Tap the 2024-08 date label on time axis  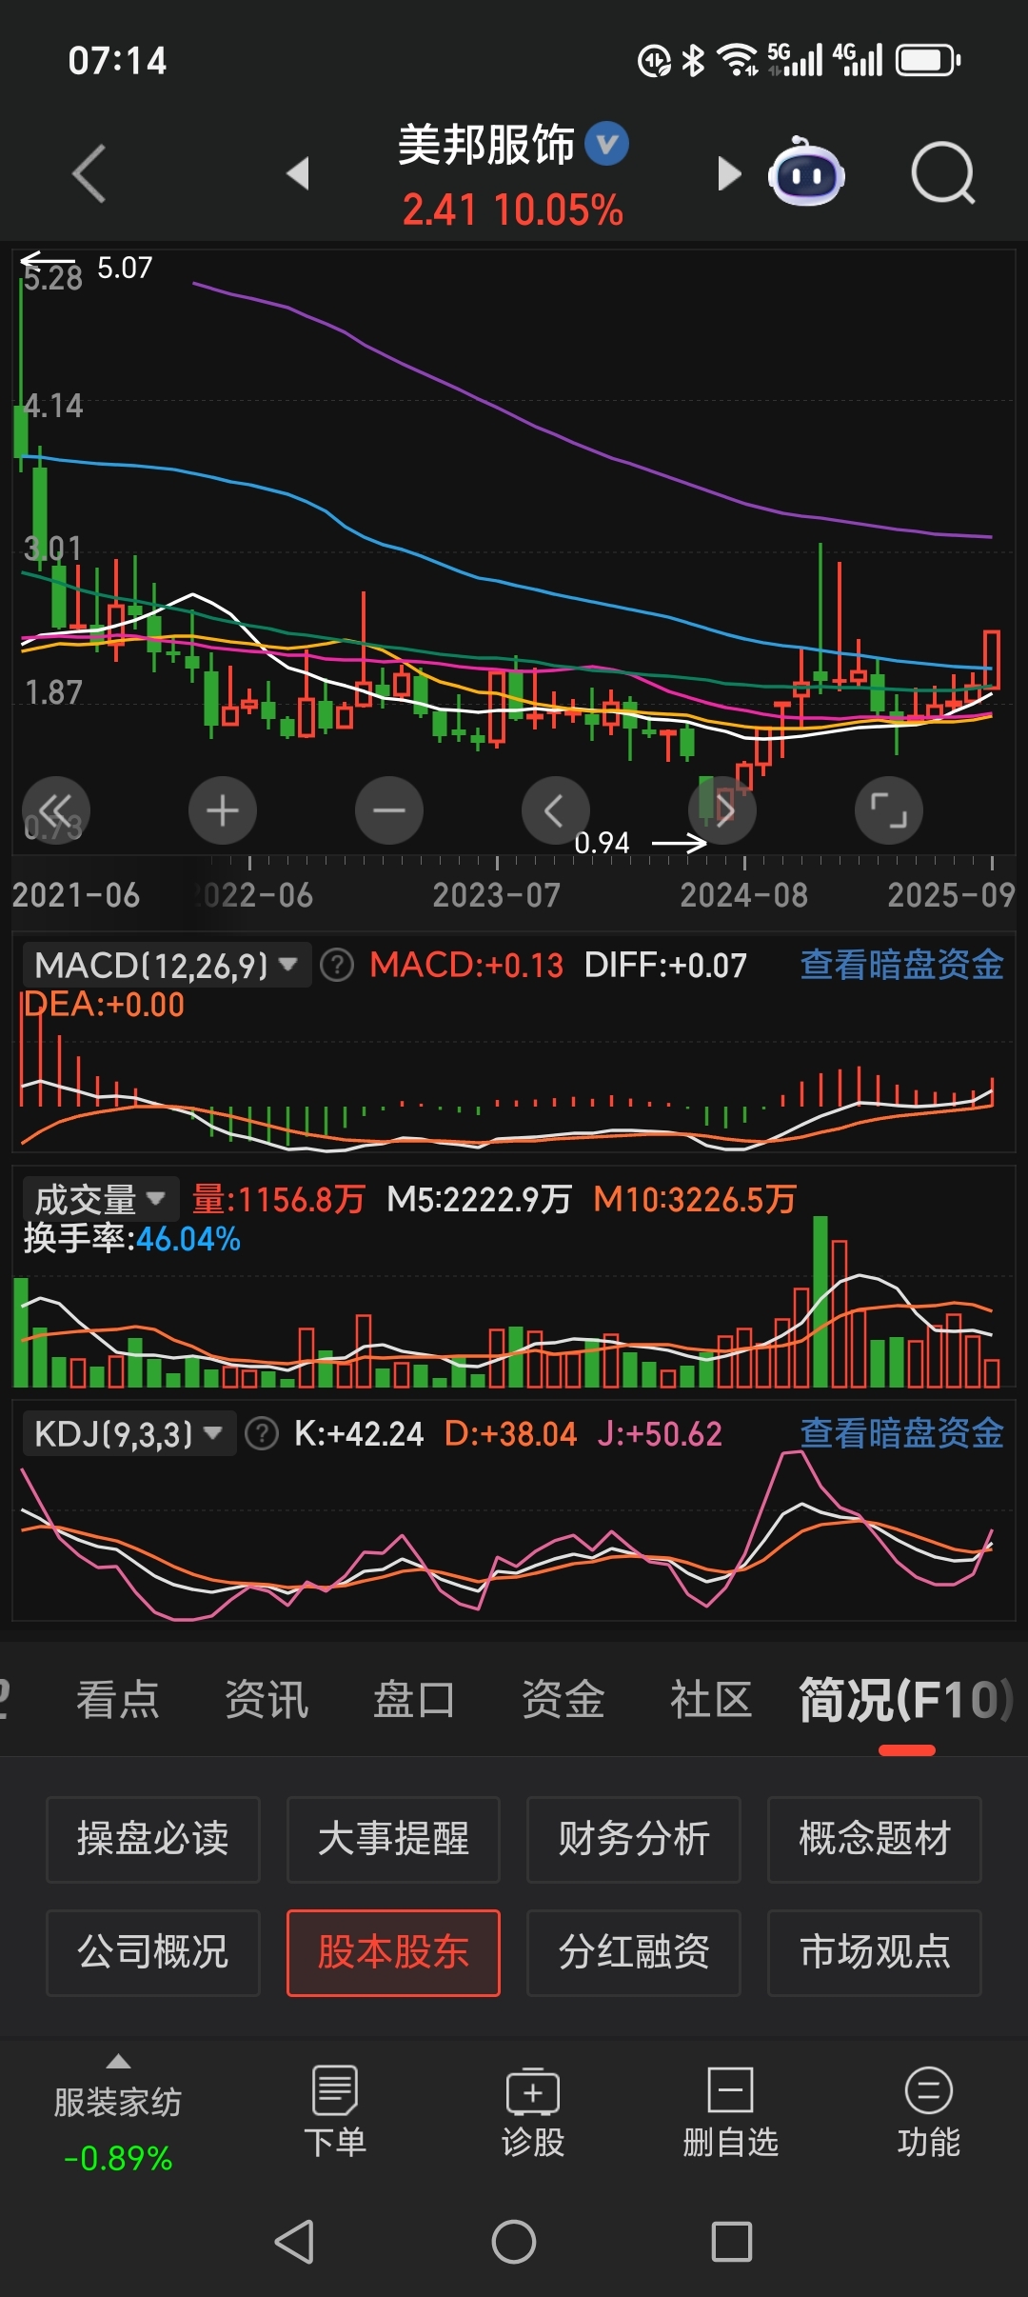coord(743,895)
